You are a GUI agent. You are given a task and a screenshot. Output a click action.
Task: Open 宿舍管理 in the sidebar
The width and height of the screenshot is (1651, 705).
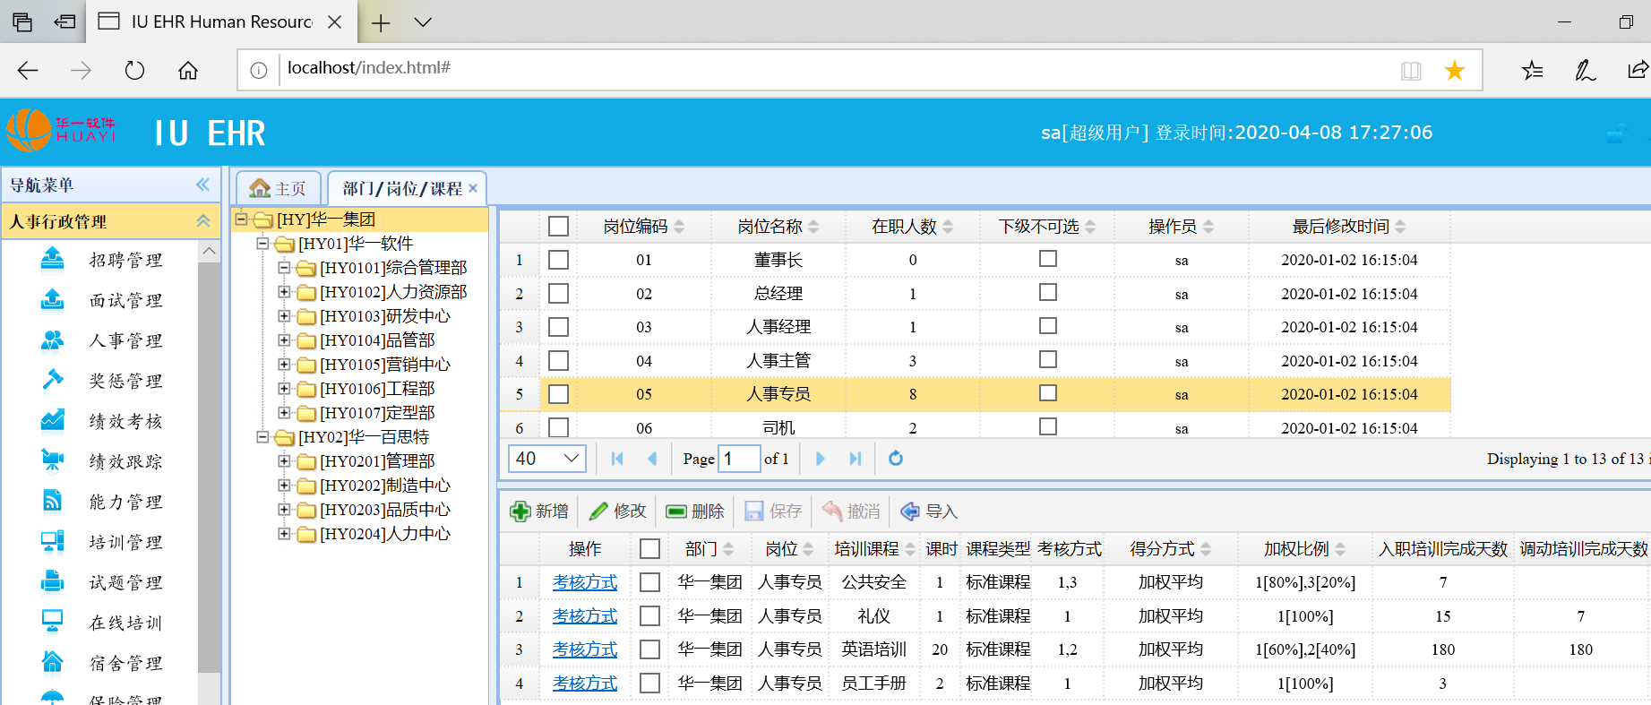[x=125, y=663]
